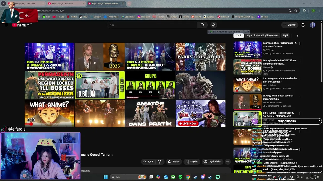The width and height of the screenshot is (323, 181).
Task: Open Chrome extensions puzzle icon
Action: [x=304, y=11]
